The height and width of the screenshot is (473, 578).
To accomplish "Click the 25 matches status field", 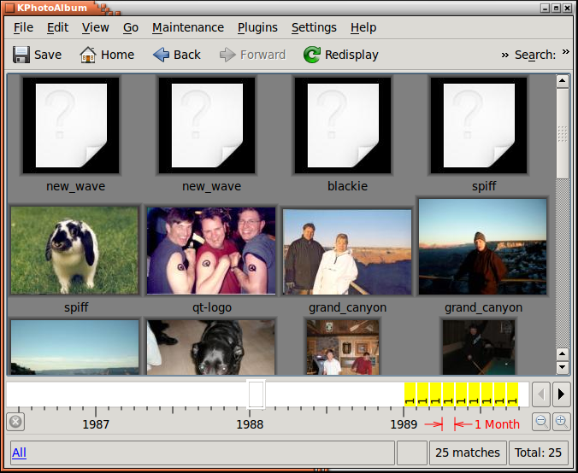I will click(468, 453).
